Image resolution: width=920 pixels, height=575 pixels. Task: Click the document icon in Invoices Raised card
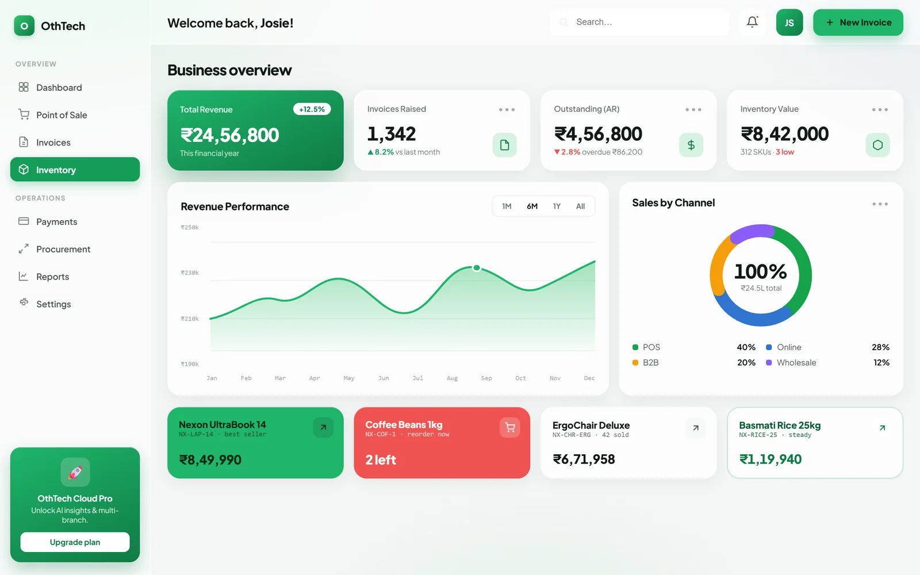(505, 145)
